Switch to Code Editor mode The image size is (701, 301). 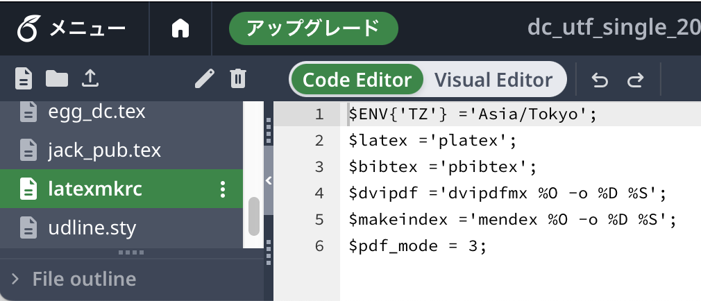[357, 80]
